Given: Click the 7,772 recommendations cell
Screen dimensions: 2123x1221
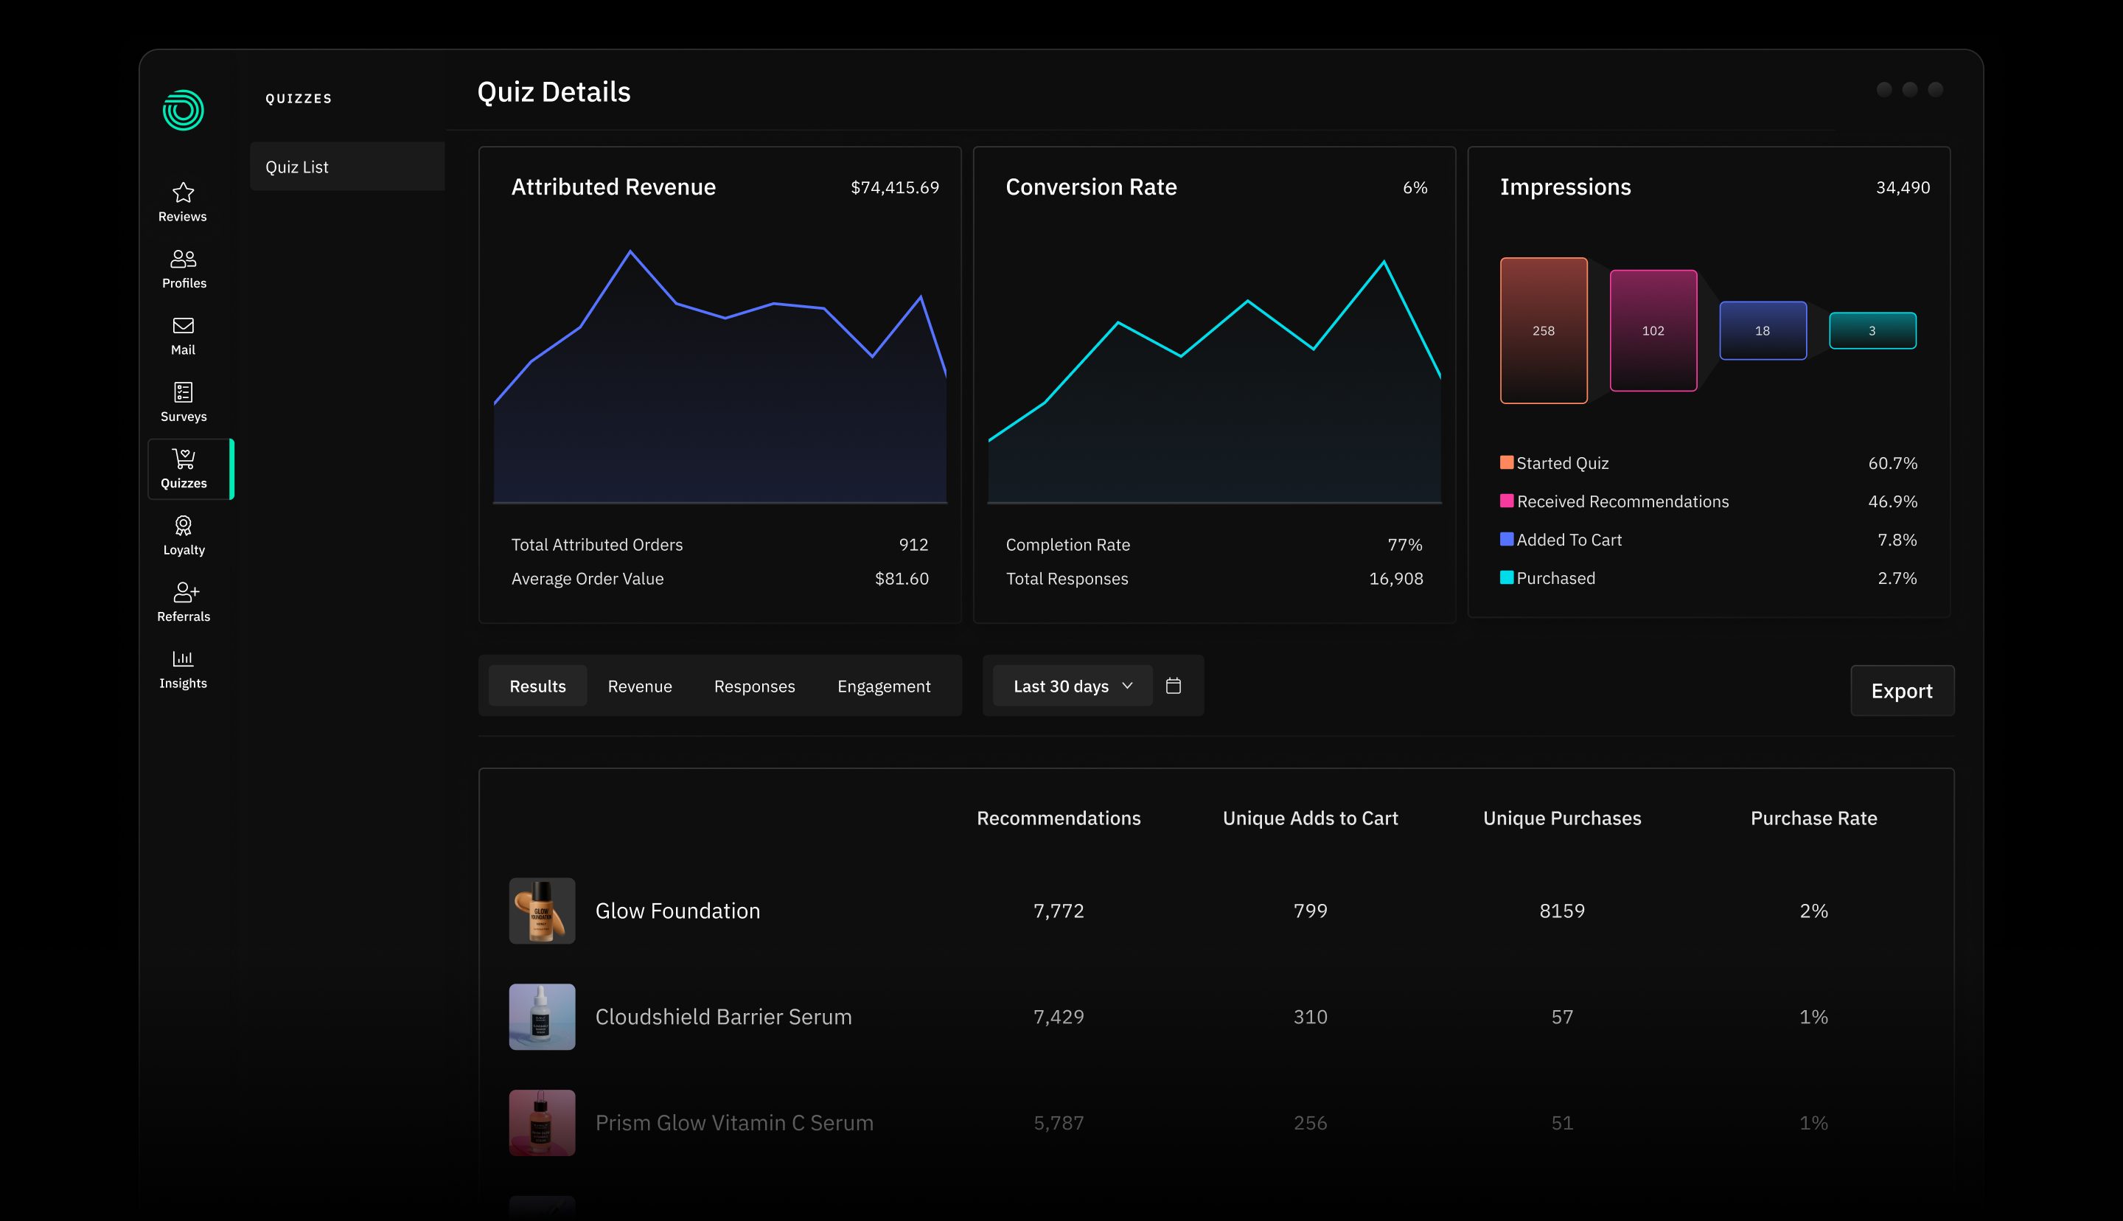Looking at the screenshot, I should pyautogui.click(x=1059, y=911).
